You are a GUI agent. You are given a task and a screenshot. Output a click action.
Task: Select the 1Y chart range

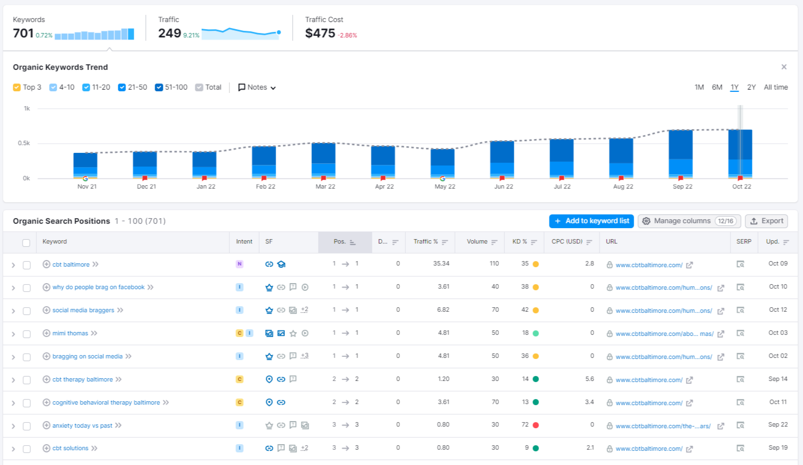(734, 87)
